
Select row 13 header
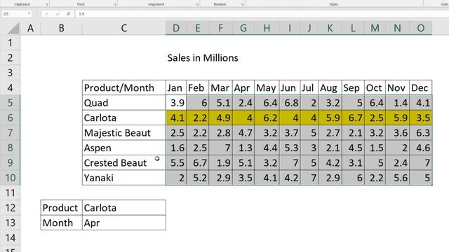pos(10,223)
